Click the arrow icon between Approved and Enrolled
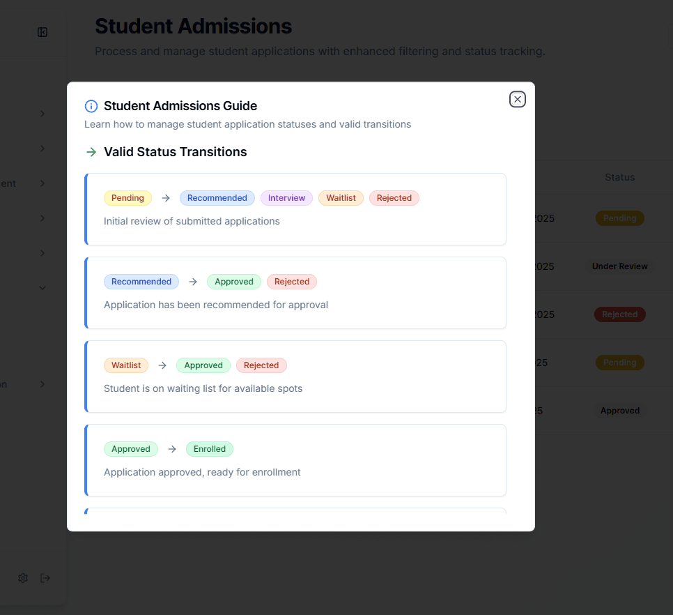This screenshot has width=673, height=615. 171,449
